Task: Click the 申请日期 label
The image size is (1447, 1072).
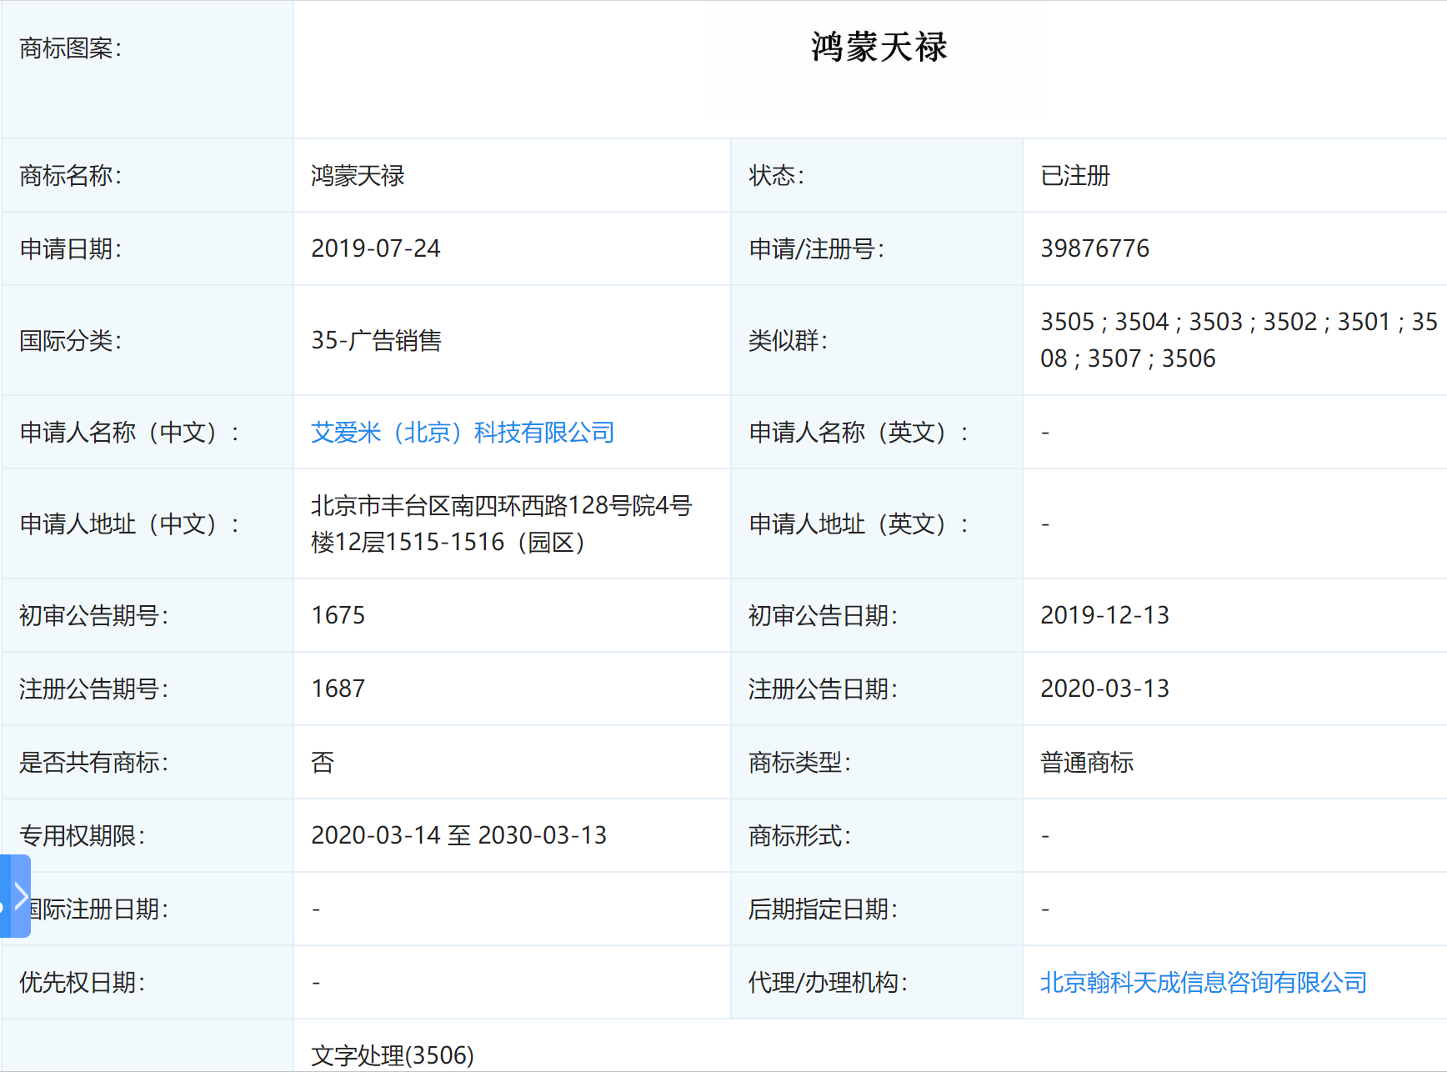Action: pyautogui.click(x=71, y=249)
